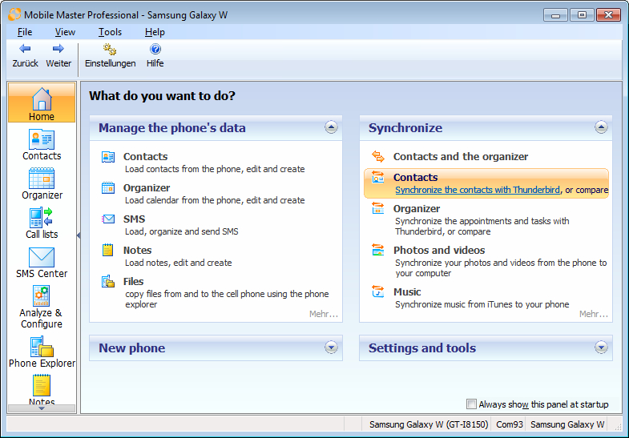Image resolution: width=629 pixels, height=438 pixels.
Task: Collapse the Synchronize section
Action: pos(601,127)
